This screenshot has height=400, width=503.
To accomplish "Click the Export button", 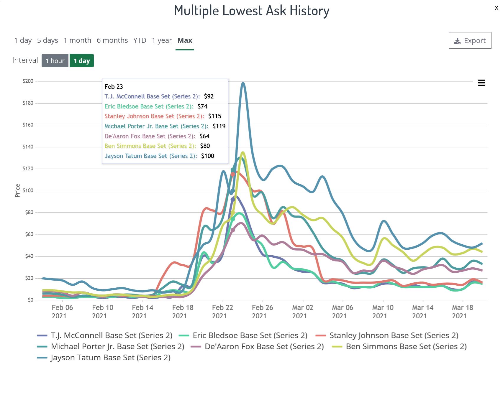I will click(470, 40).
